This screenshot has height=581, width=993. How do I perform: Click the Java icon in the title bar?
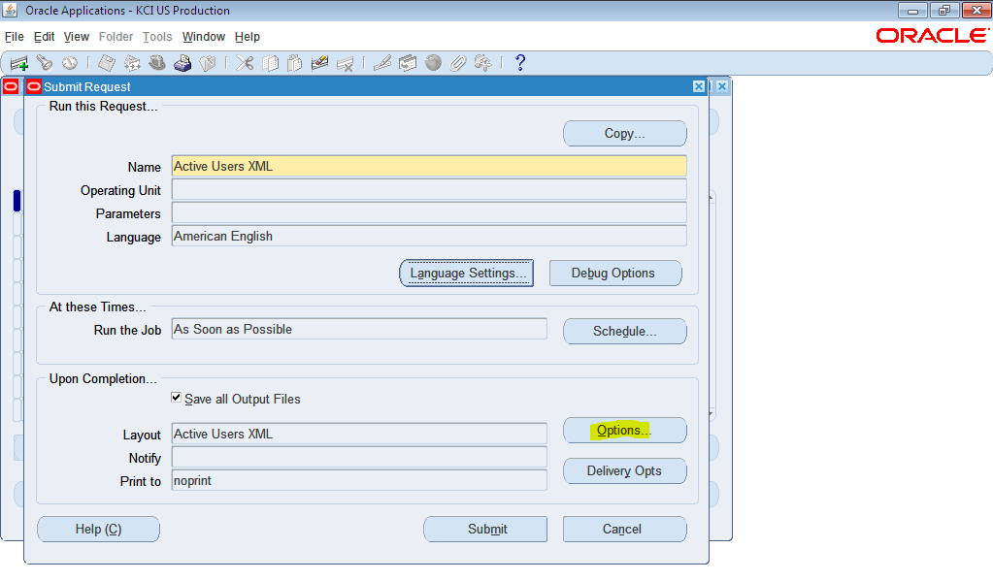tap(10, 10)
